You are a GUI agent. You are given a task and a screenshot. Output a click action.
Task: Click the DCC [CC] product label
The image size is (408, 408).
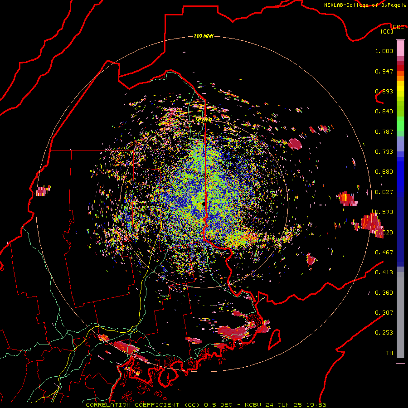pyautogui.click(x=393, y=29)
